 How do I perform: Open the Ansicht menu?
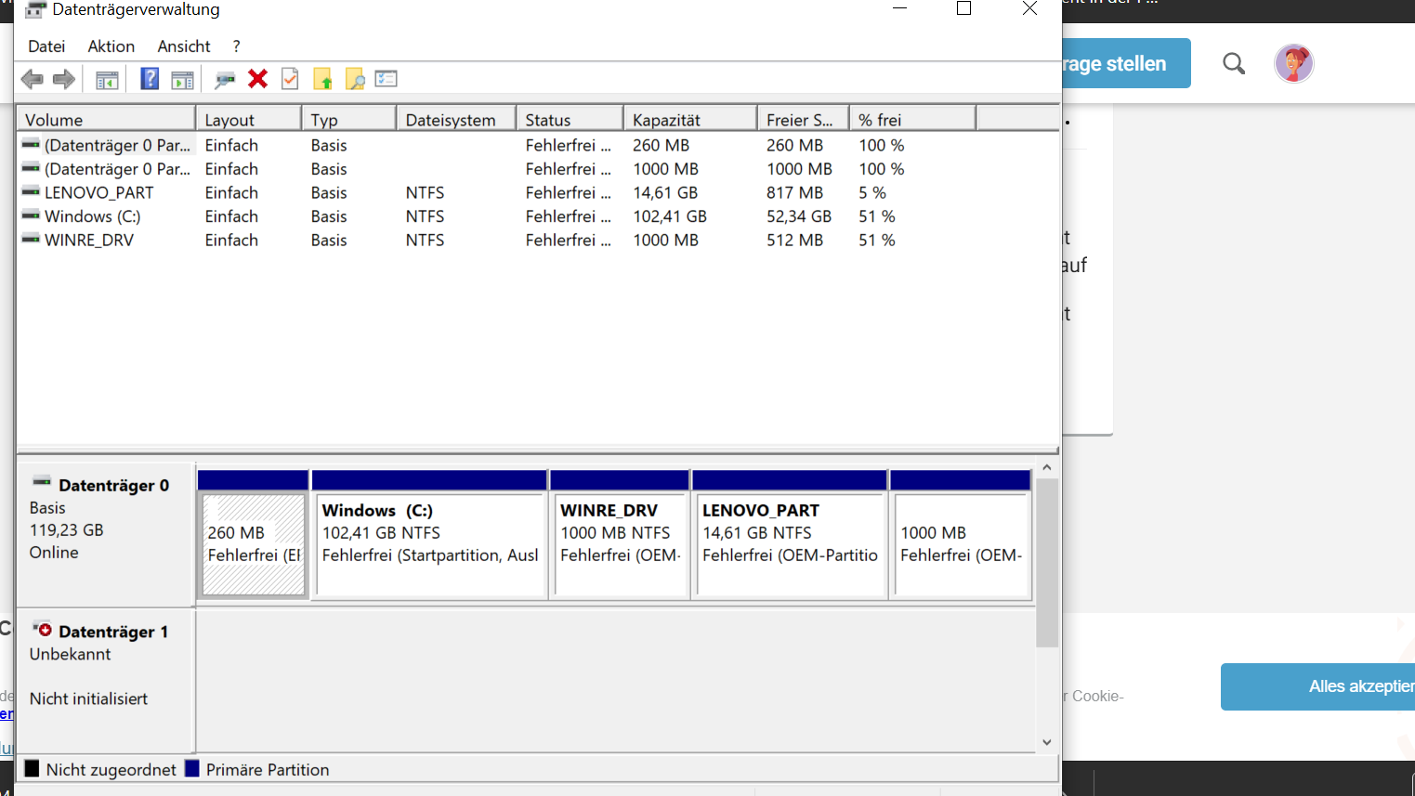pyautogui.click(x=183, y=46)
